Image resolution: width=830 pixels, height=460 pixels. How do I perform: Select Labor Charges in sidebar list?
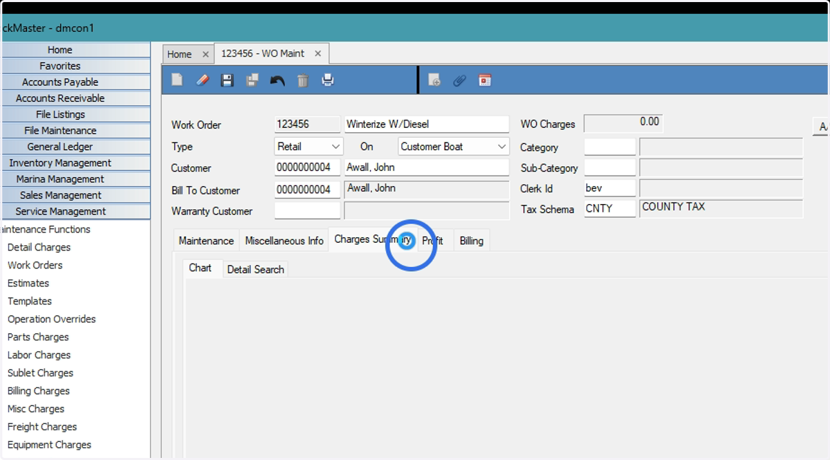(39, 355)
